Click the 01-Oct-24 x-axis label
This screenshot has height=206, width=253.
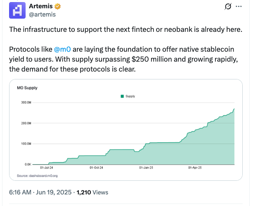[96, 168]
